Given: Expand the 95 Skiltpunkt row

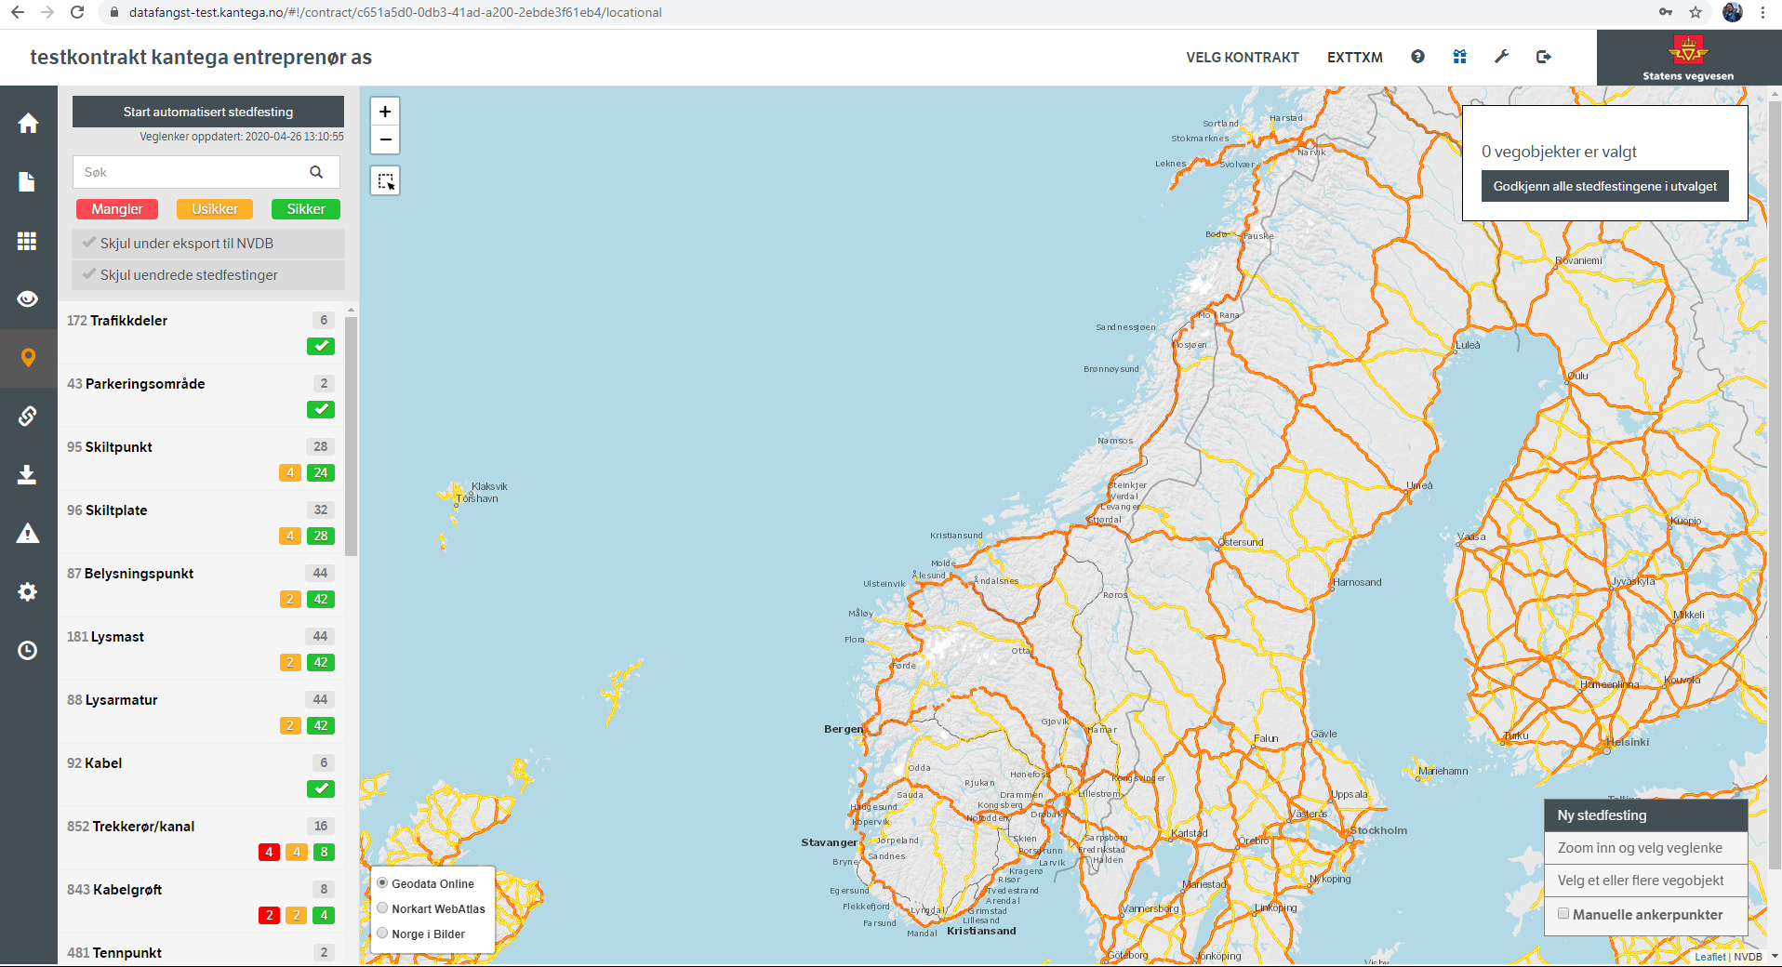Looking at the screenshot, I should [201, 459].
